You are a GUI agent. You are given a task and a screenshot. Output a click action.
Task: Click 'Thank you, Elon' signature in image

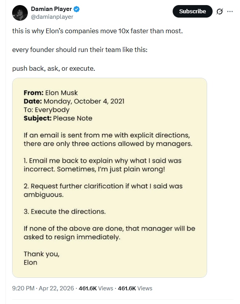pos(42,258)
